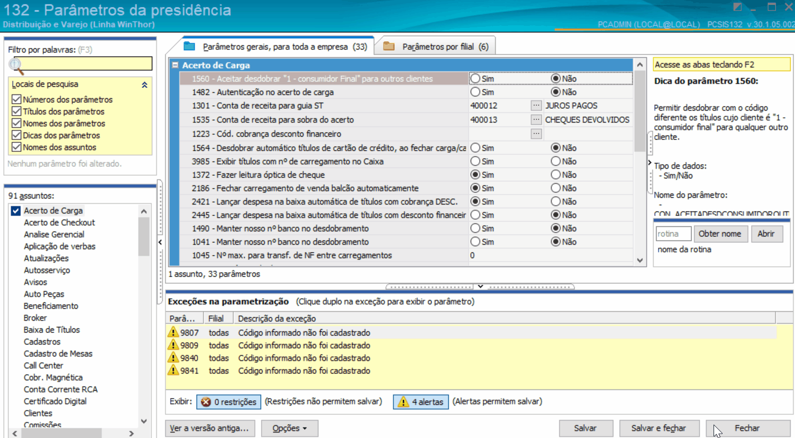Click the Descrição da exceção column header

pos(504,318)
